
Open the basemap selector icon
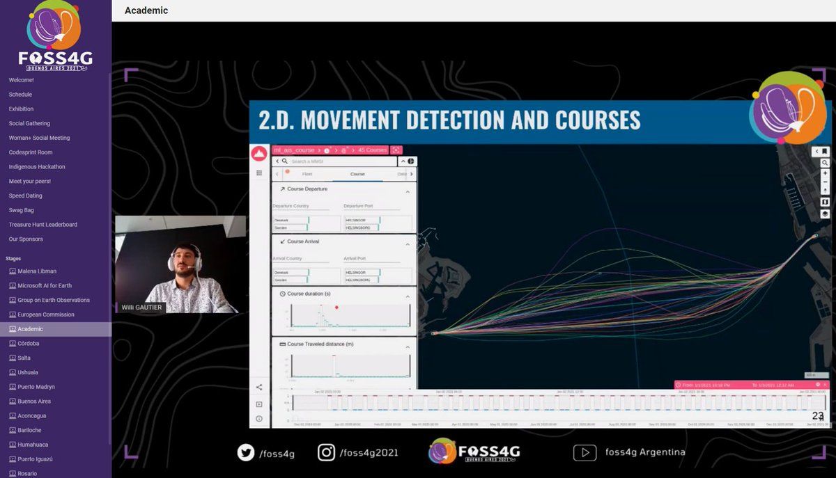click(x=825, y=202)
